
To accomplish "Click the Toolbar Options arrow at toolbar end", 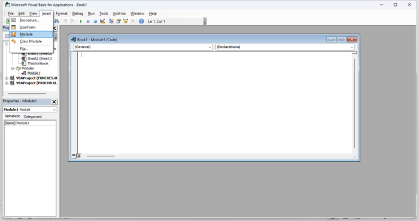I will click(x=205, y=22).
